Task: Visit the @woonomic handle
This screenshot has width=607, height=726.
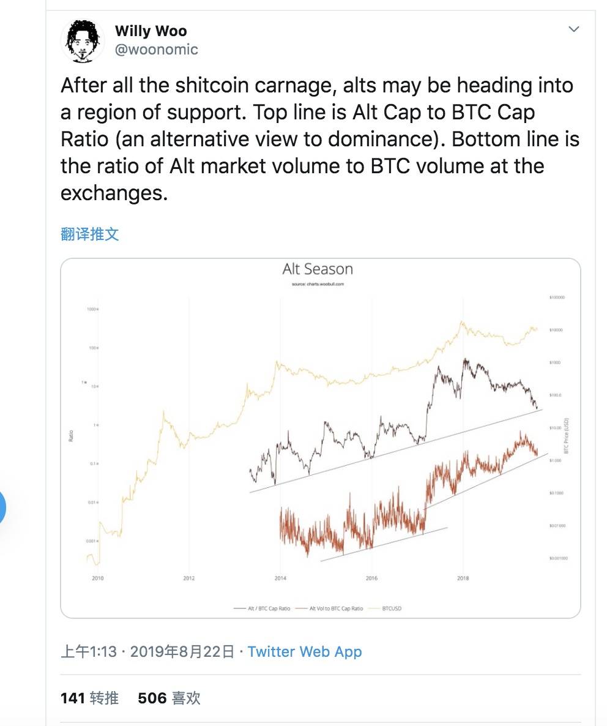Action: click(157, 49)
